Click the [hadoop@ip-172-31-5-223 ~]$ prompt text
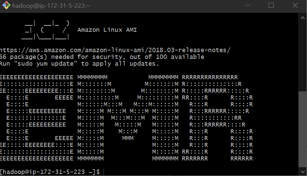 (50, 172)
